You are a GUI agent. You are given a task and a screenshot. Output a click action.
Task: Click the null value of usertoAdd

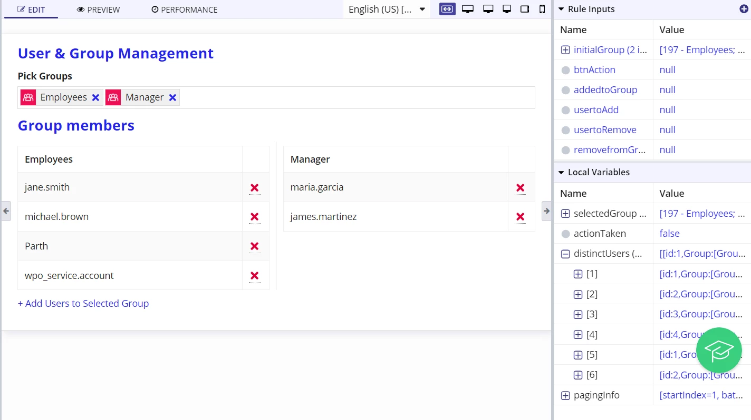point(667,110)
